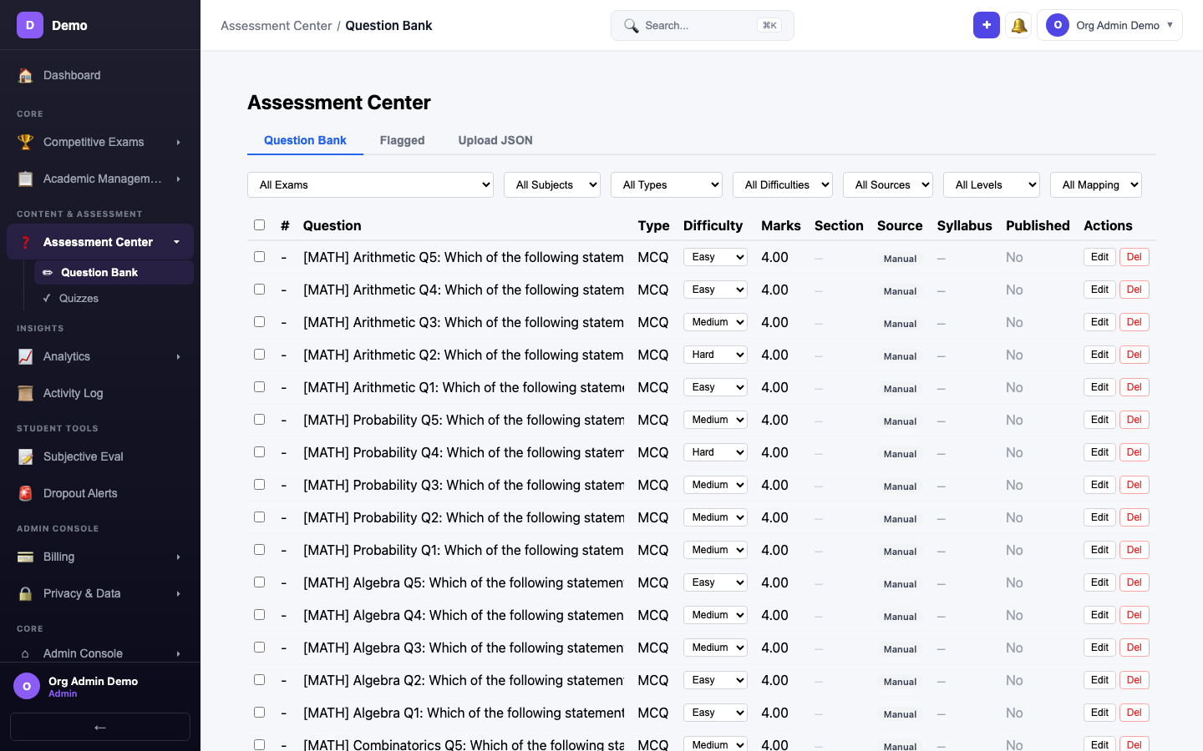This screenshot has width=1203, height=751.
Task: Switch to the Question Bank tab
Action: (305, 140)
